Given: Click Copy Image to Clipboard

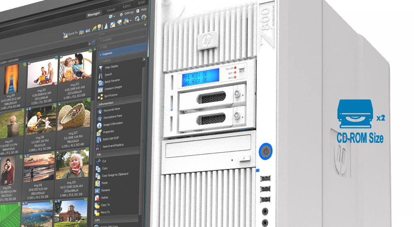Looking at the screenshot, I should coord(115,175).
